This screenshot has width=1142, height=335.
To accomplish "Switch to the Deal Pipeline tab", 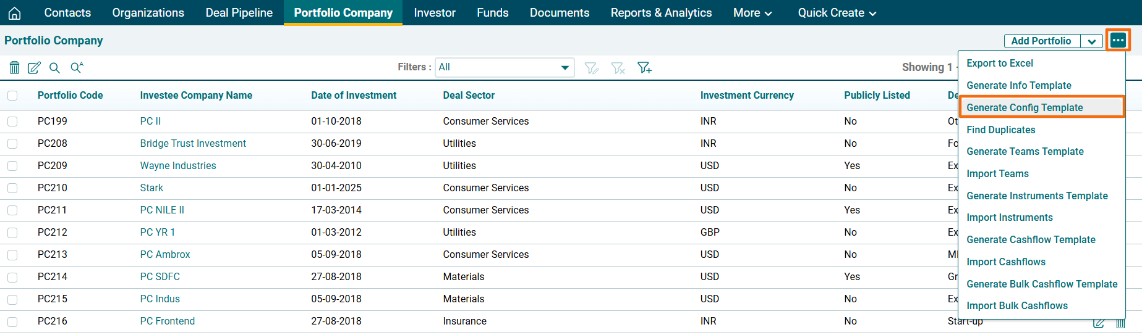I will click(x=239, y=13).
